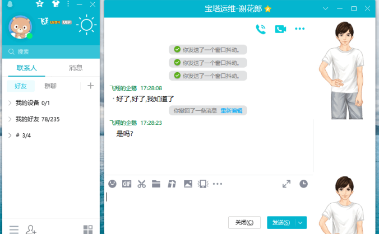Send a file with folder icon
Image resolution: width=379 pixels, height=234 pixels.
[x=156, y=184]
